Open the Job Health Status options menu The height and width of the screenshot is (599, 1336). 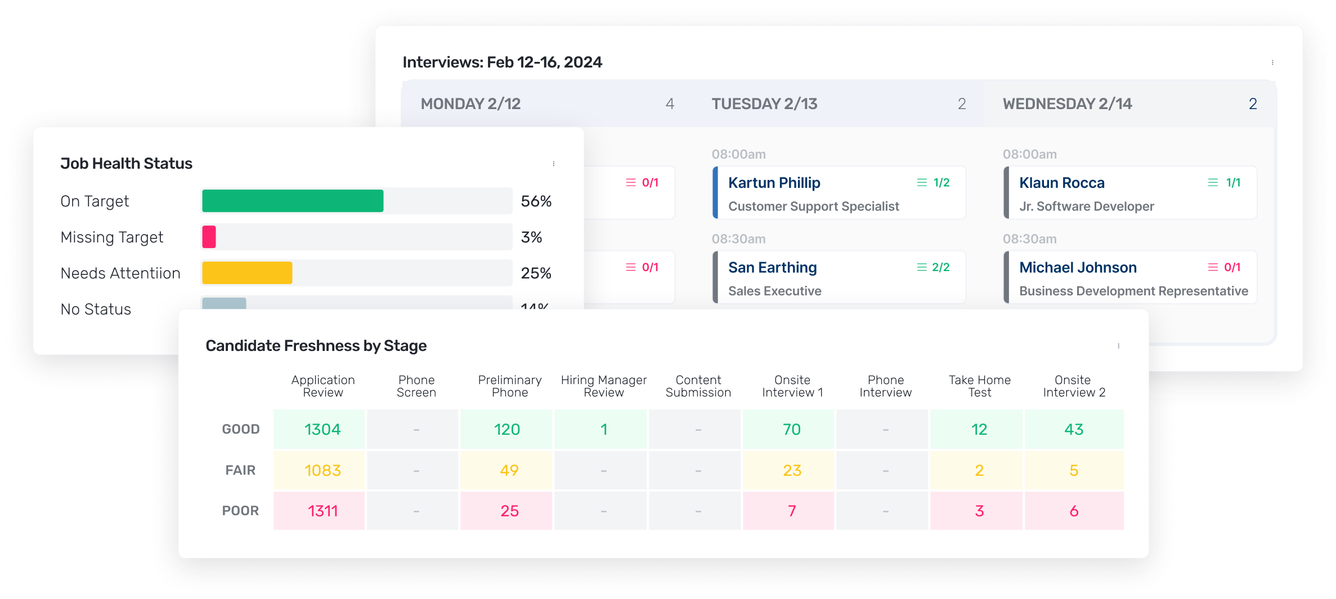pyautogui.click(x=554, y=164)
